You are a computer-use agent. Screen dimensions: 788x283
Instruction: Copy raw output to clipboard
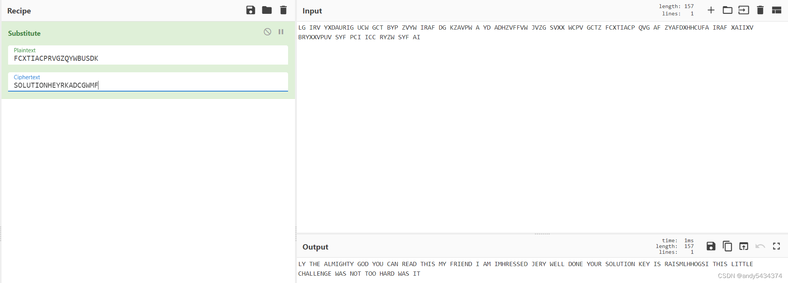[x=727, y=246]
